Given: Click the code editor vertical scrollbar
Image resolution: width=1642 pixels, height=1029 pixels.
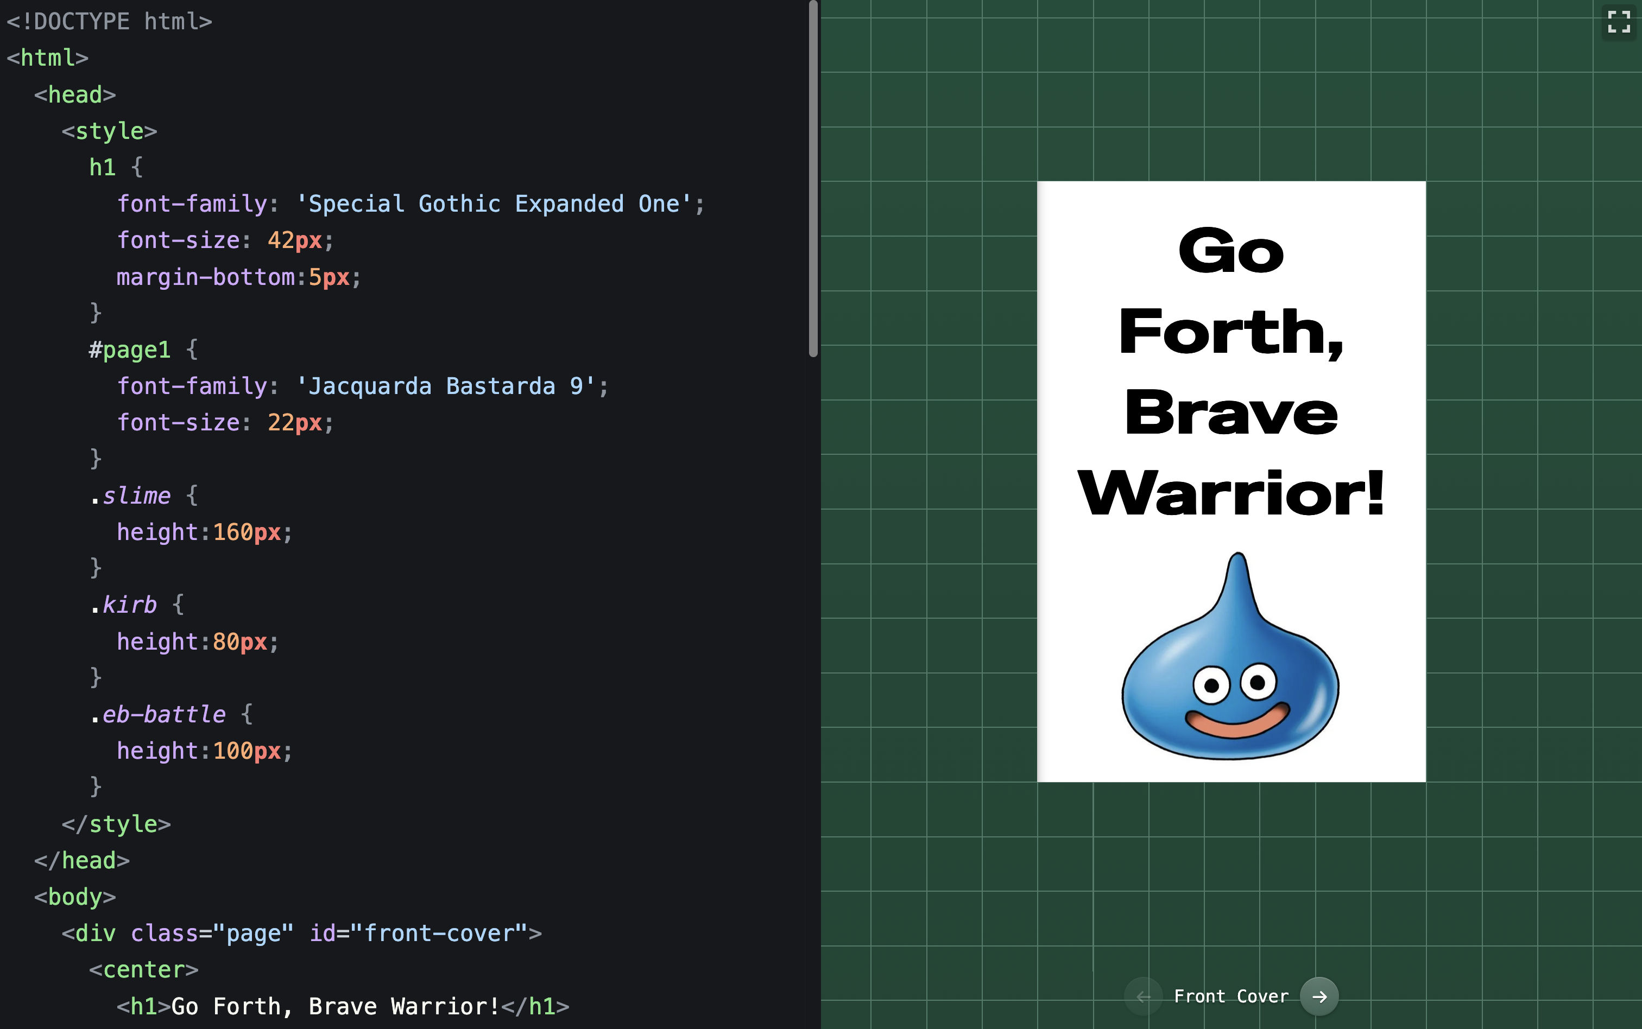Looking at the screenshot, I should pos(813,179).
